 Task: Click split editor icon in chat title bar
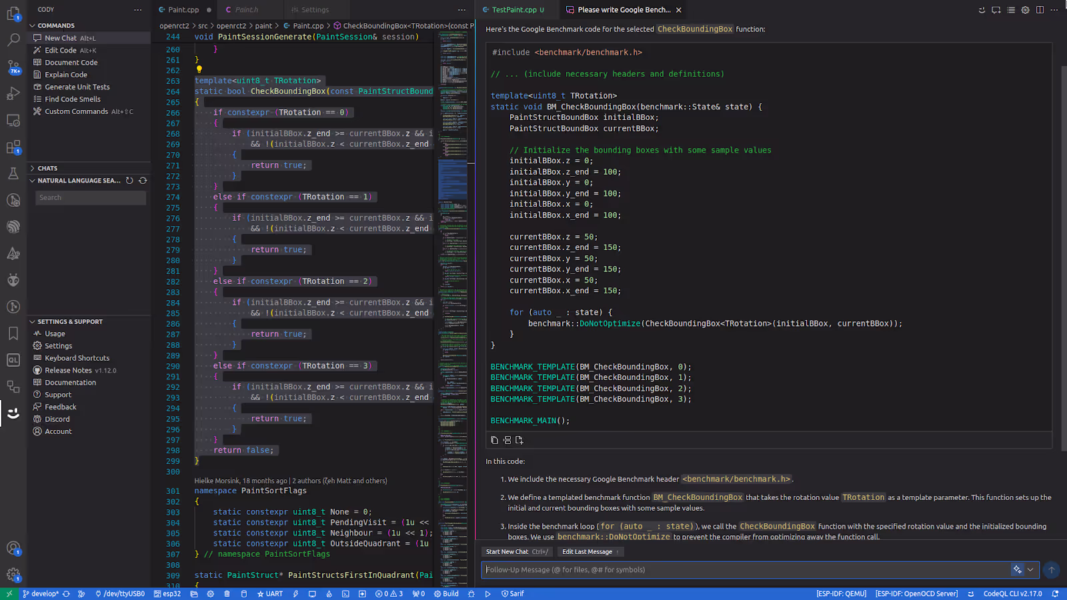coord(1040,10)
